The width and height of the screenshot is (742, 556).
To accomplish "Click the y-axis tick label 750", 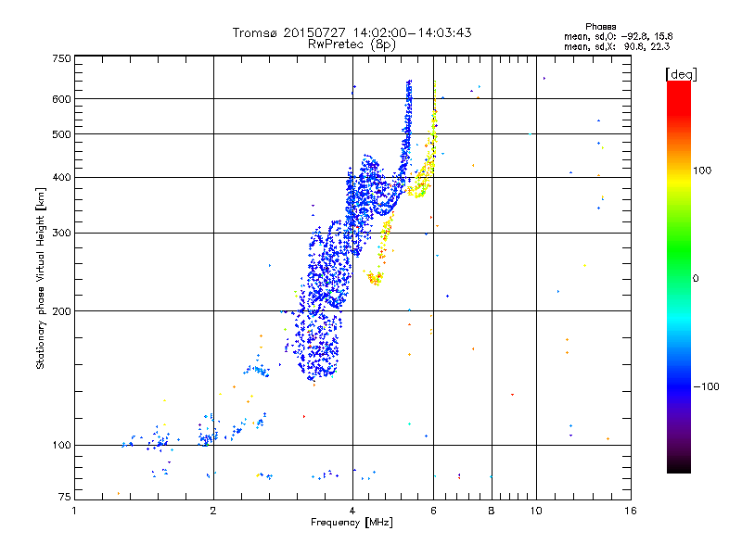I will click(61, 58).
